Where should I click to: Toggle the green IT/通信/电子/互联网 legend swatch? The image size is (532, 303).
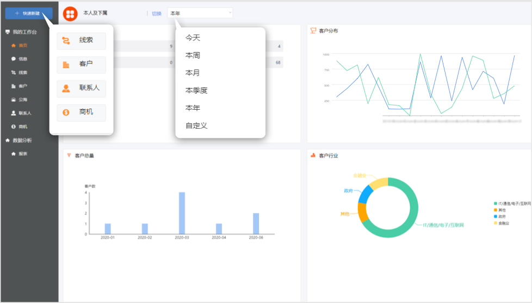496,204
